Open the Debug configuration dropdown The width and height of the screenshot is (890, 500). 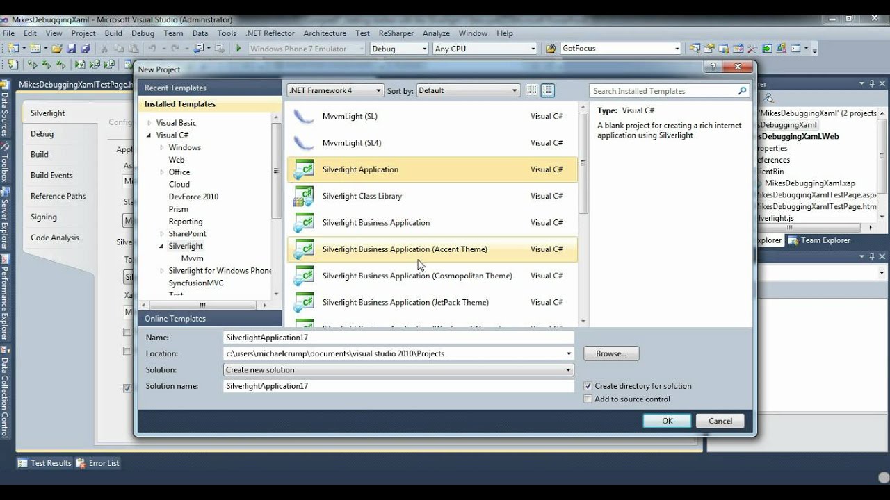tap(398, 49)
